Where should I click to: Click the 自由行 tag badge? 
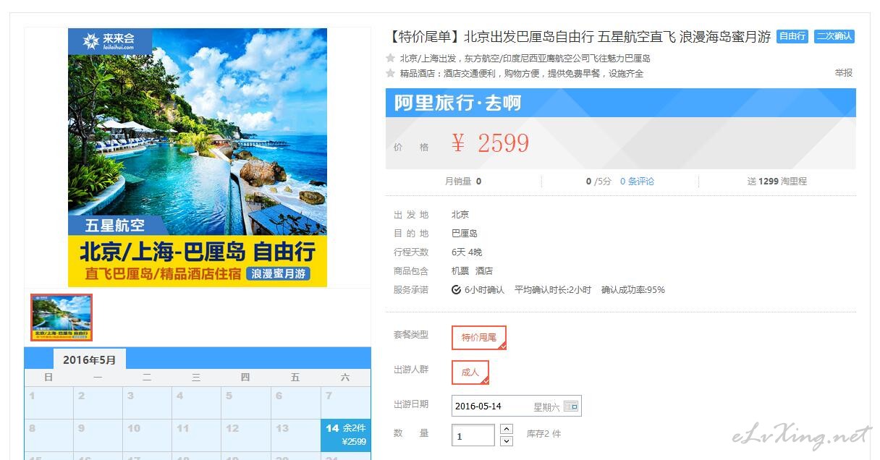(x=792, y=36)
